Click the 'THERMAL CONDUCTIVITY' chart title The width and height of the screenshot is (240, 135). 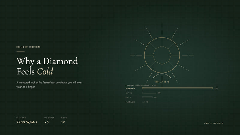[x=142, y=85]
